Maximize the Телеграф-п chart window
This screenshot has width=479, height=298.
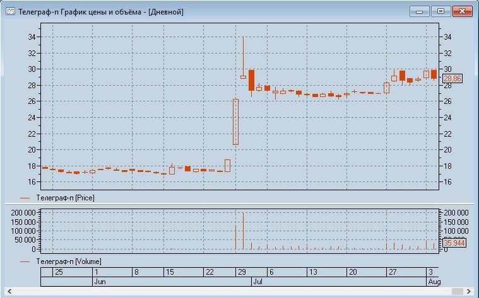(x=441, y=11)
